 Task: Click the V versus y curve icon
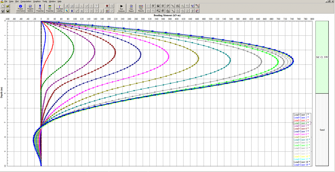192,6
